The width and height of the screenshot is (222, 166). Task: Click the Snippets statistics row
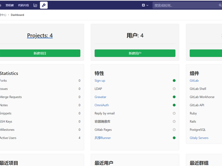point(40,113)
